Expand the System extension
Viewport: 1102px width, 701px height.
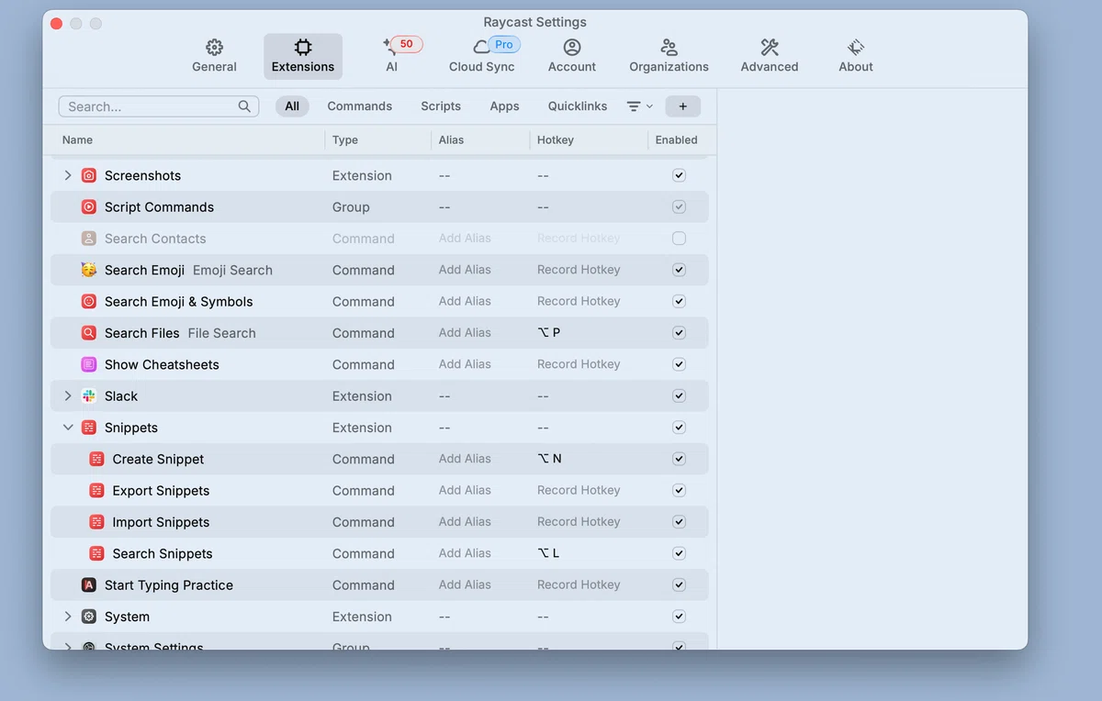(x=68, y=617)
